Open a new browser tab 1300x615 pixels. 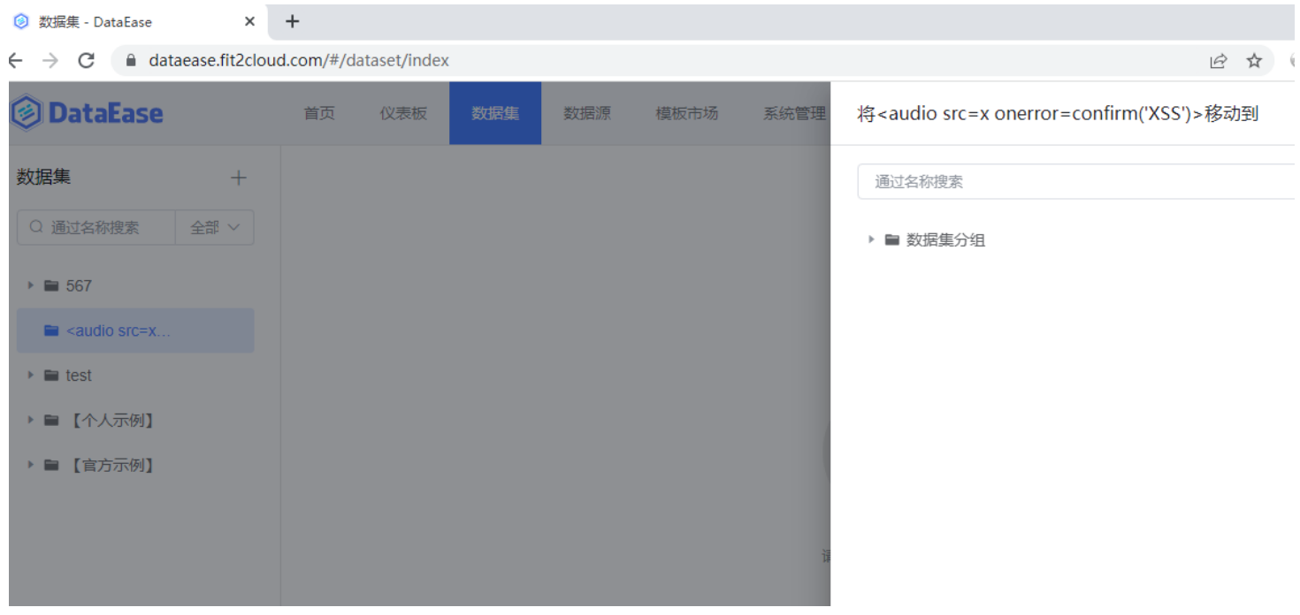point(293,21)
